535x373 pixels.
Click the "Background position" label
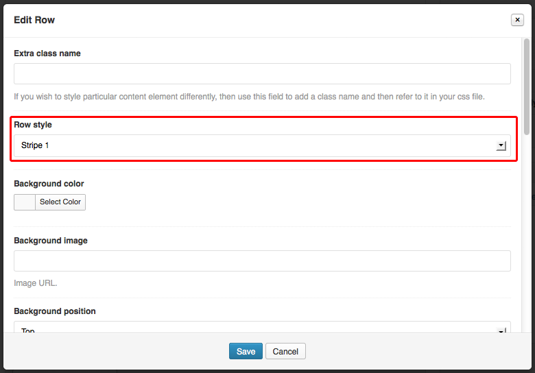coord(55,311)
